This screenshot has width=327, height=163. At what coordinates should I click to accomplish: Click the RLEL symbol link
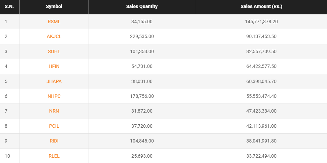pyautogui.click(x=54, y=156)
